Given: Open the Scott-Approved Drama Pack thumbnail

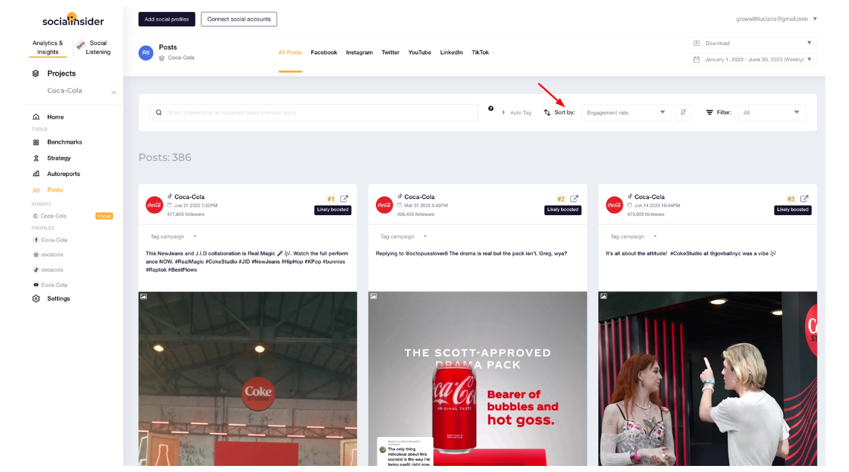Looking at the screenshot, I should (478, 378).
